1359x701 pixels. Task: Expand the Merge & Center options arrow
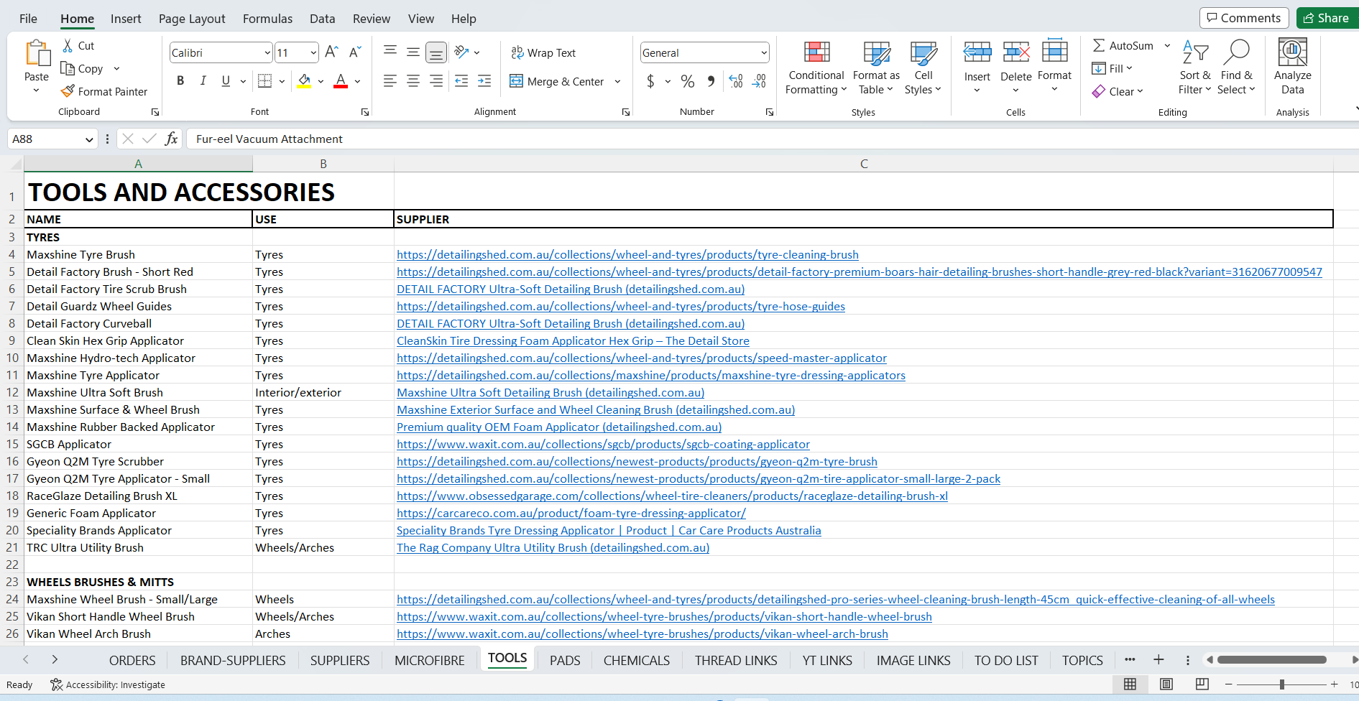coord(617,81)
